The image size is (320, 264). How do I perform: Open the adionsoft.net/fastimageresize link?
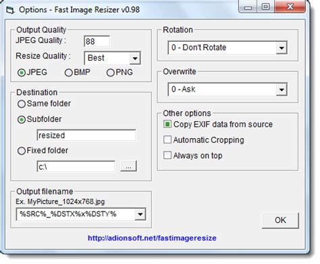coord(152,238)
